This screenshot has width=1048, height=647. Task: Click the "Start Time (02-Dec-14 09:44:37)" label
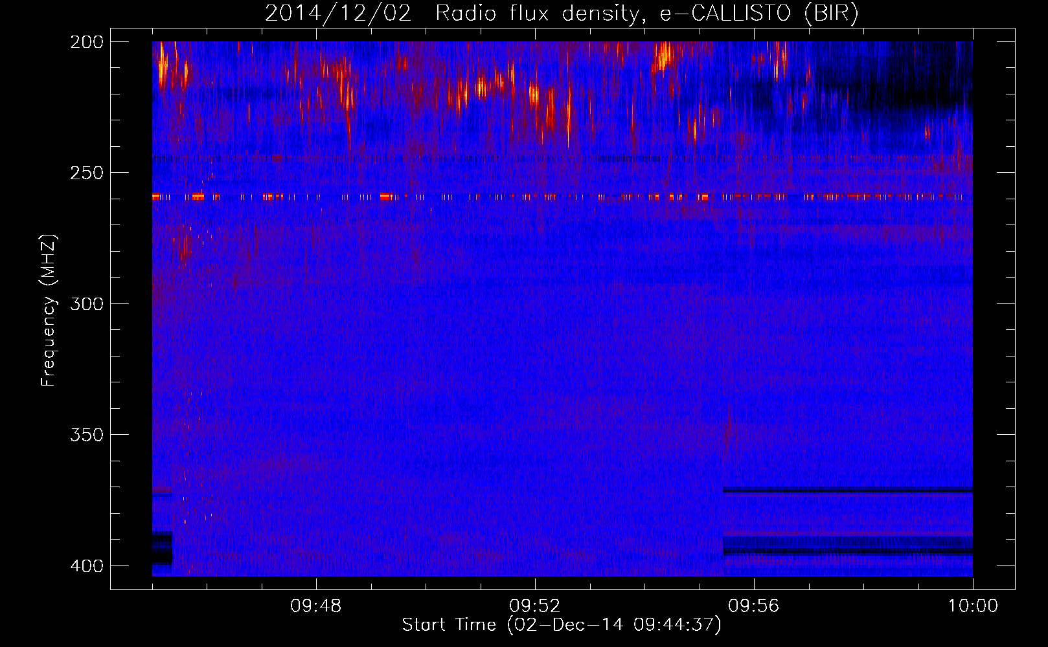tap(562, 625)
